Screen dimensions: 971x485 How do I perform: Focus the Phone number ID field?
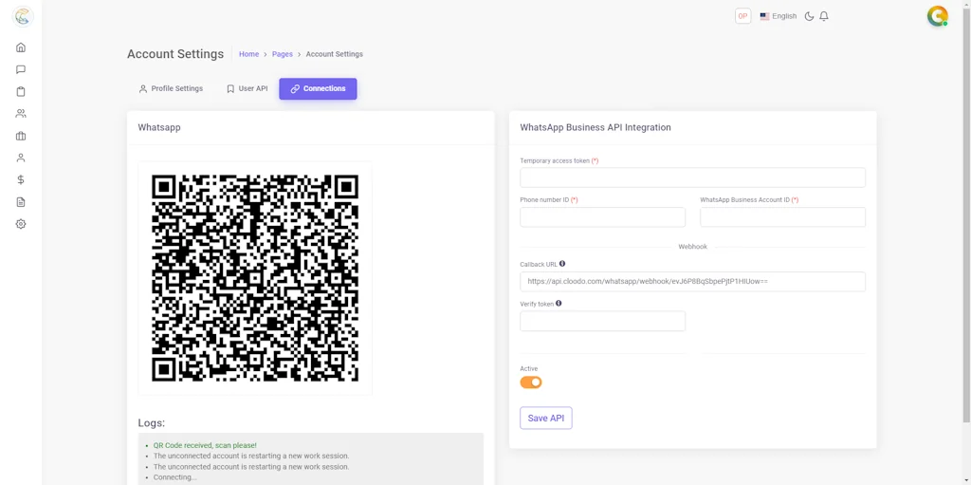(x=602, y=217)
